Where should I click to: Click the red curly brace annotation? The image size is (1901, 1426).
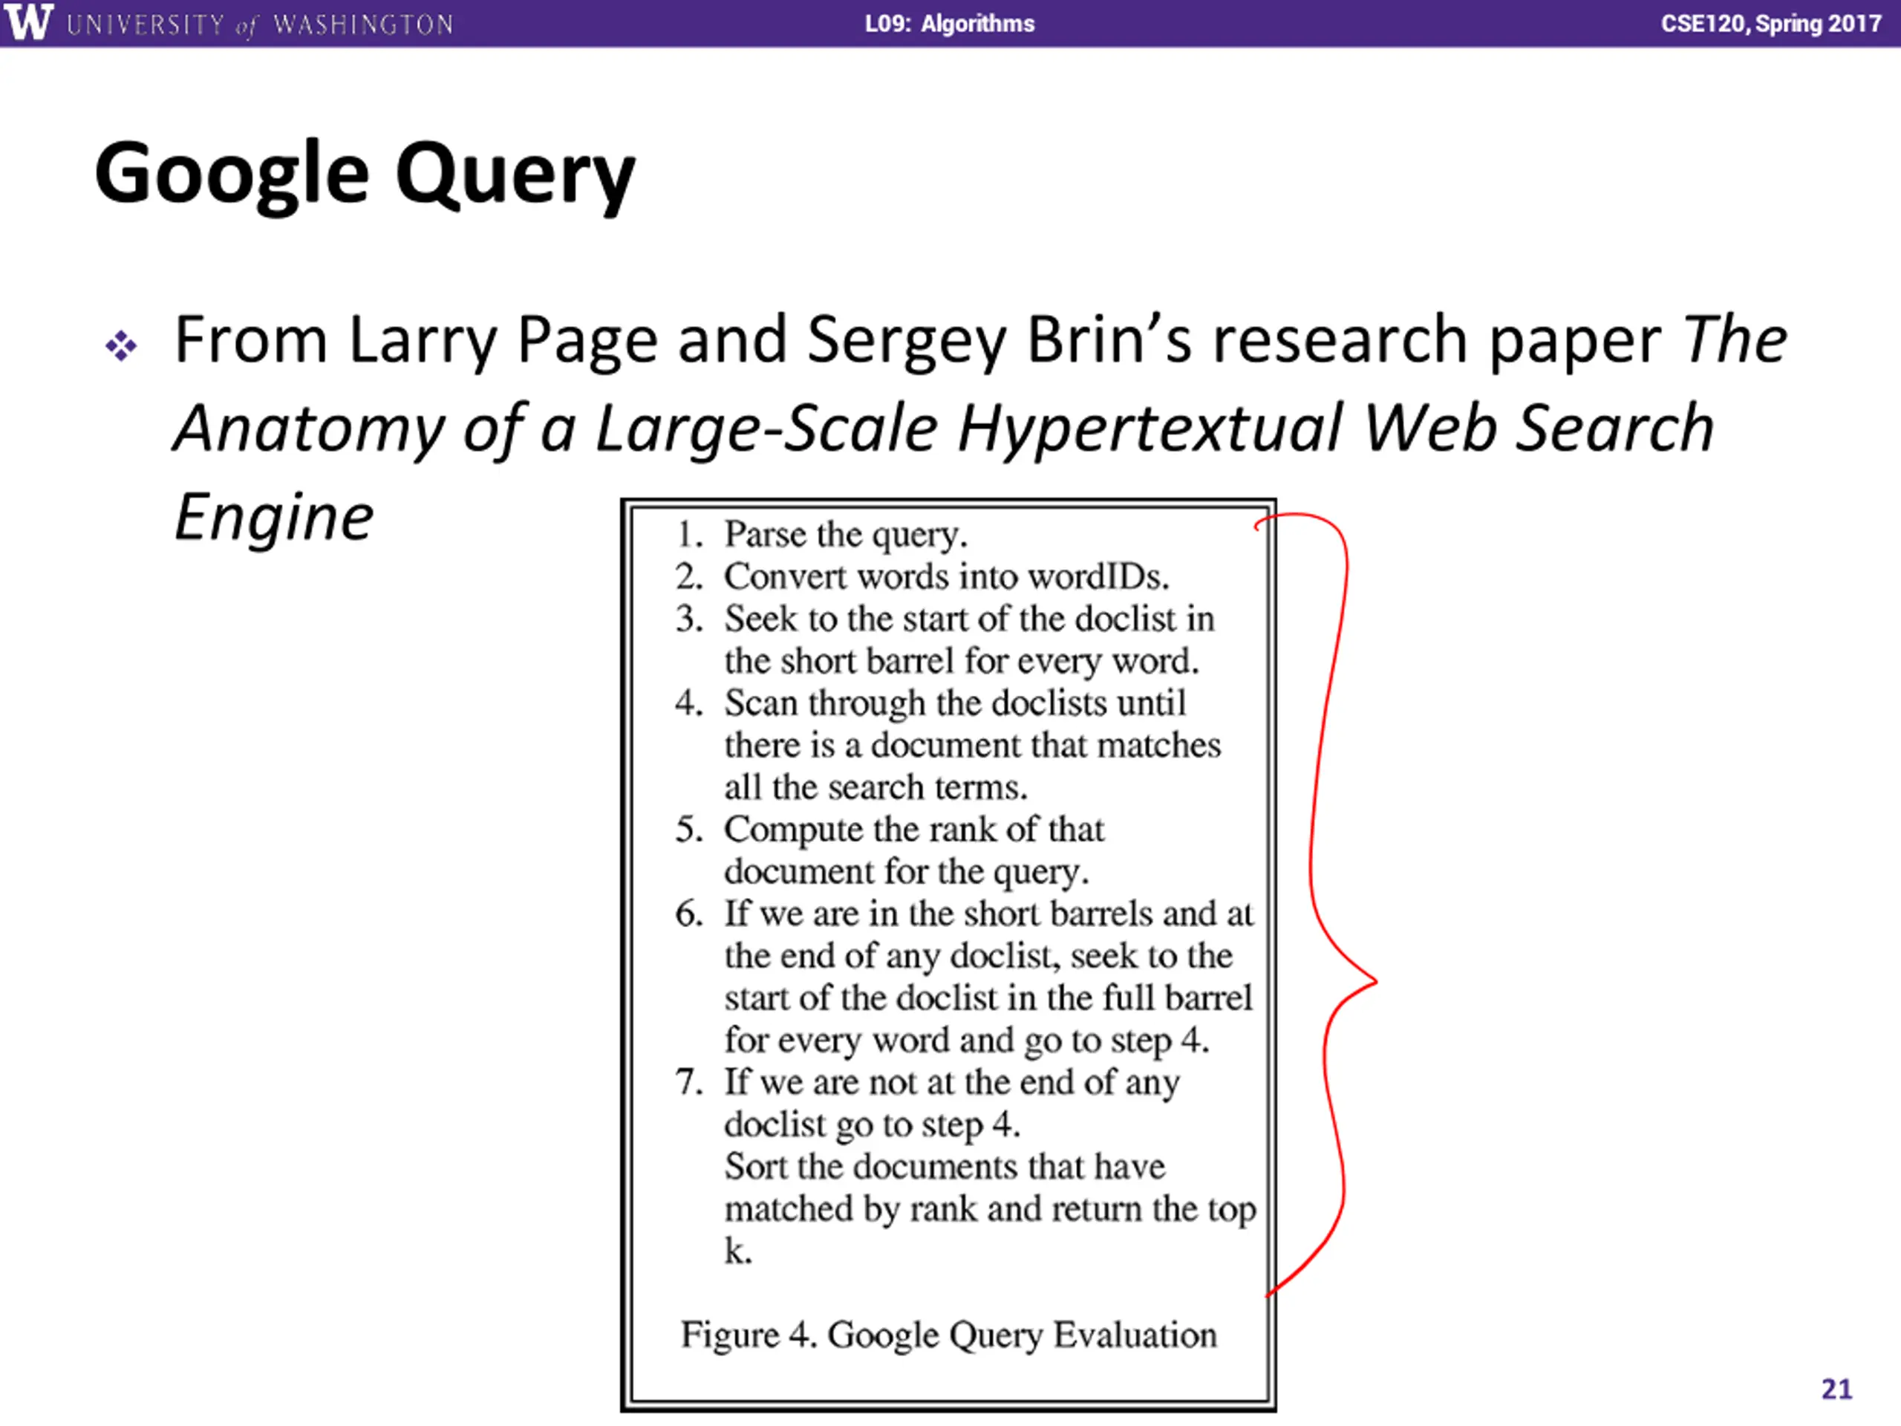(1318, 903)
